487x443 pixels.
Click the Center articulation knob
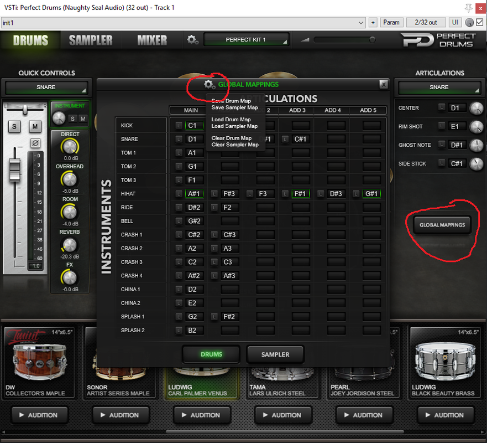pyautogui.click(x=476, y=109)
